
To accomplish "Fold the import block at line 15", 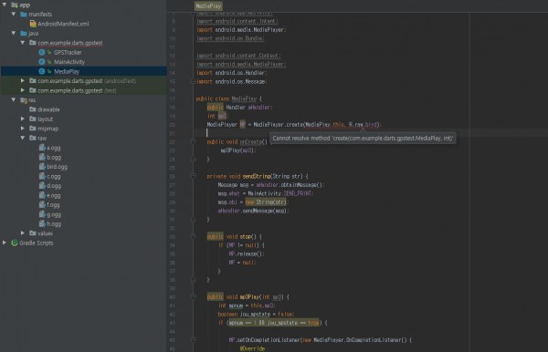I will pos(193,82).
